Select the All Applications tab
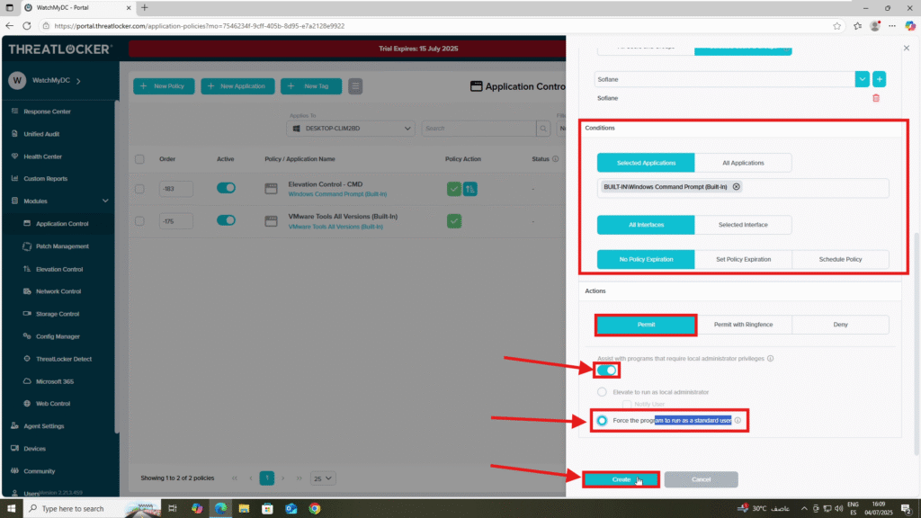Image resolution: width=921 pixels, height=518 pixels. (743, 163)
